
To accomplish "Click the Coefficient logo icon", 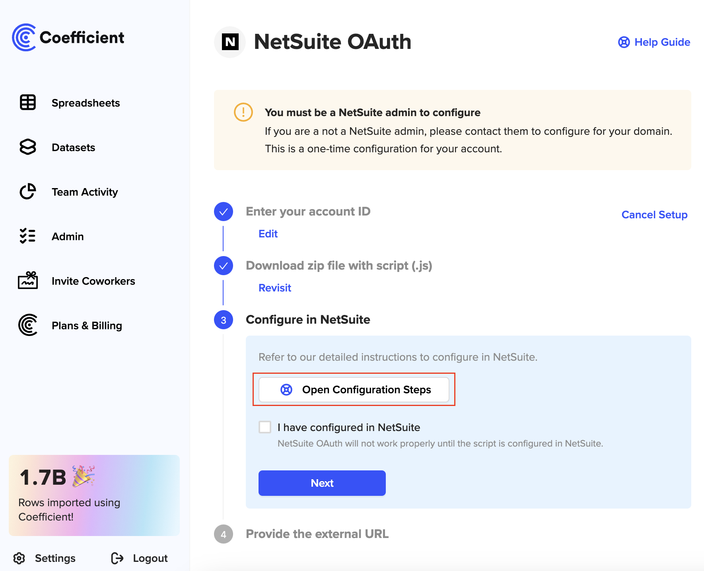I will click(24, 37).
